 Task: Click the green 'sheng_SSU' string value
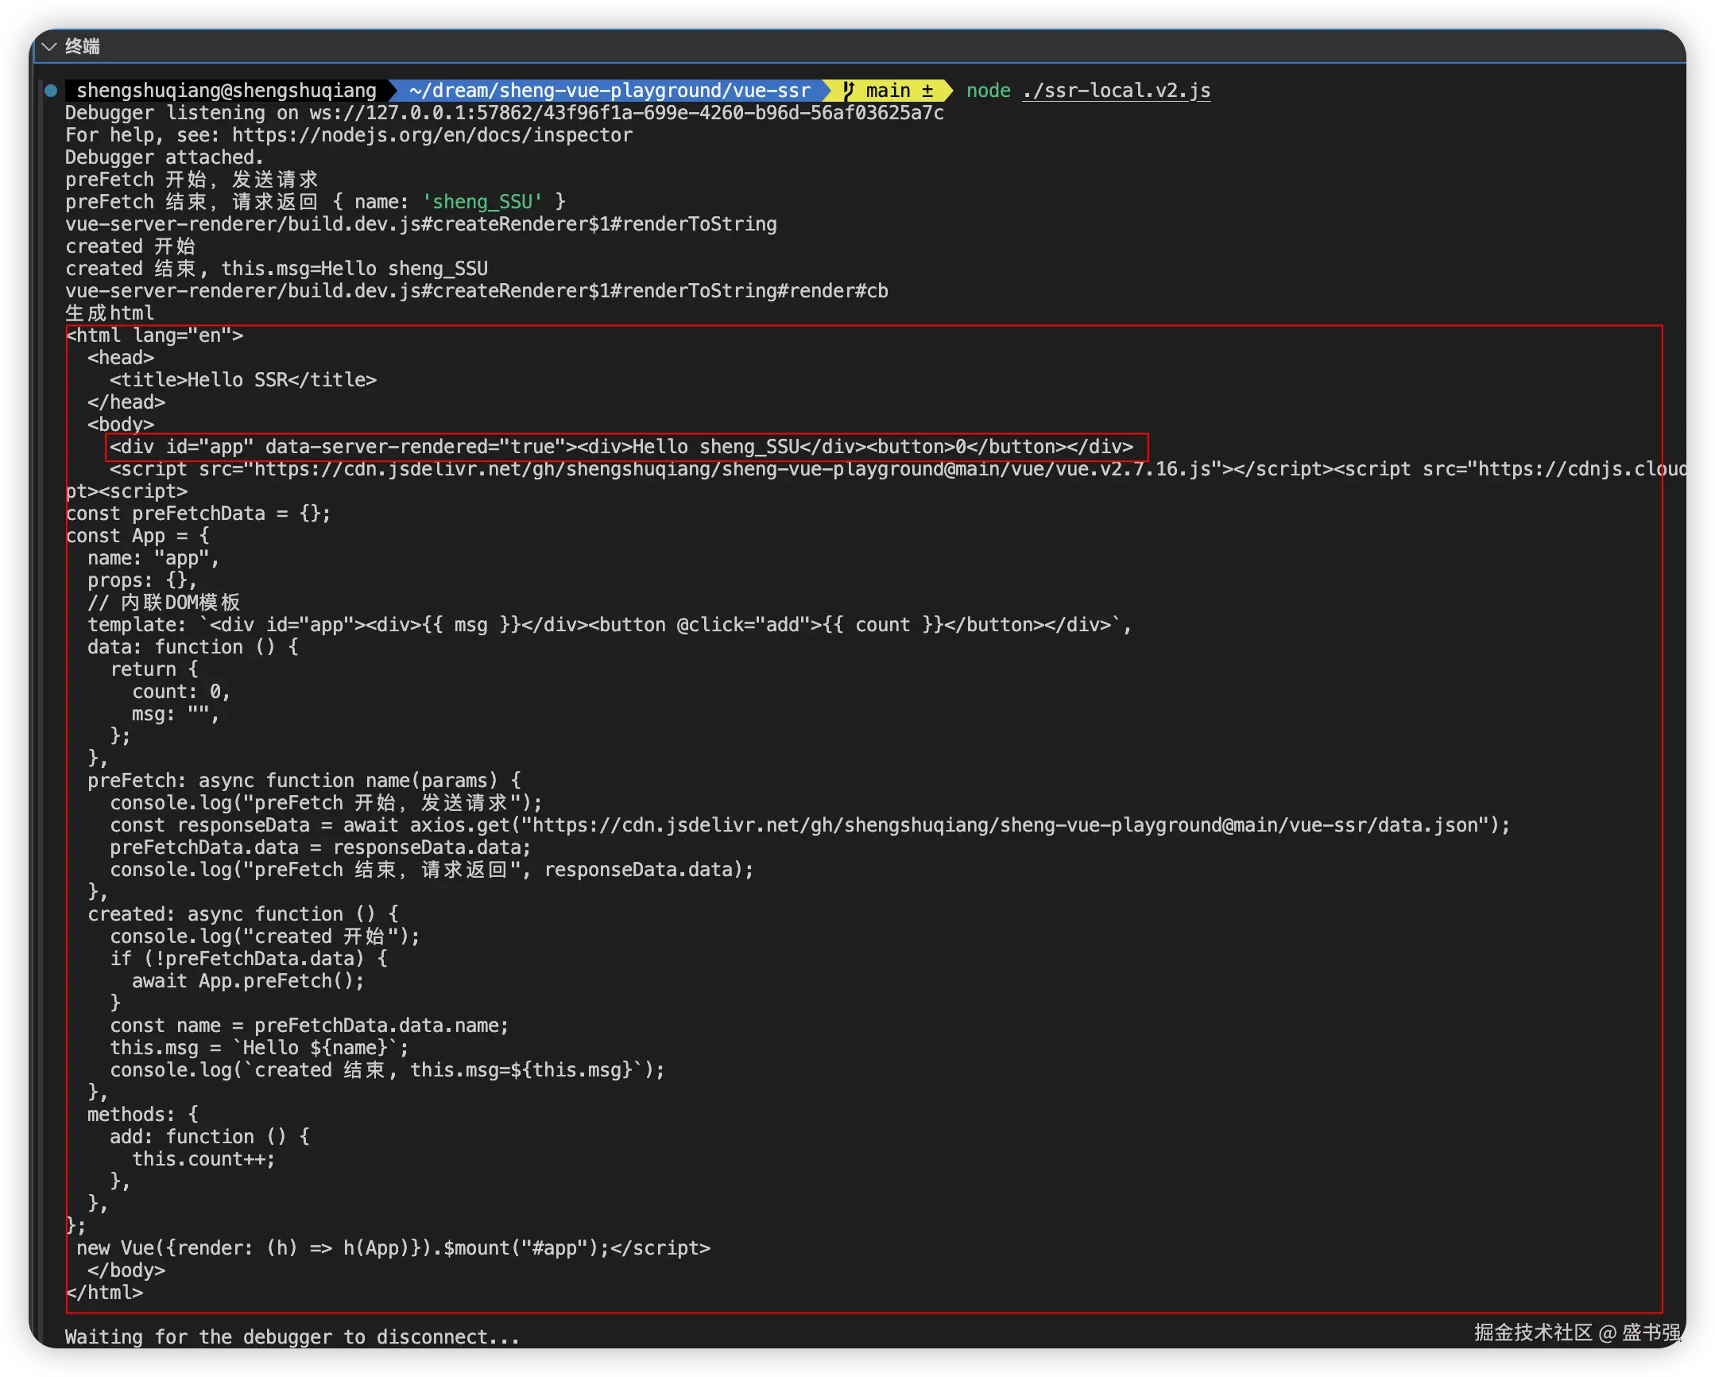tap(482, 202)
